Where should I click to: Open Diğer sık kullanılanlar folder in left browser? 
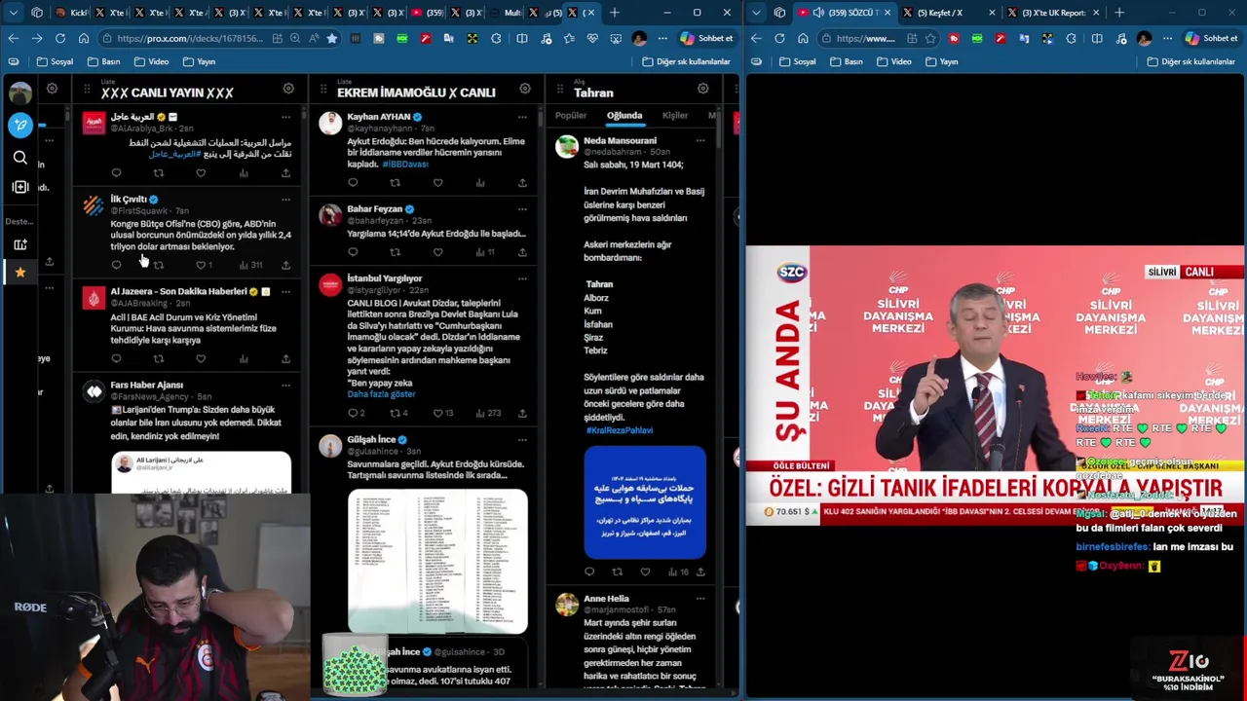[686, 61]
